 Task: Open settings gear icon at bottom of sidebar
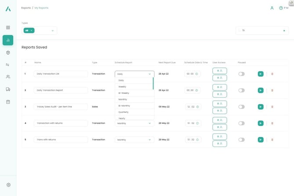(x=8, y=185)
